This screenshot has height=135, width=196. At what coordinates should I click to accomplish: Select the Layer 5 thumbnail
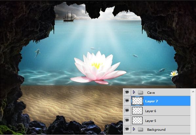(x=137, y=120)
